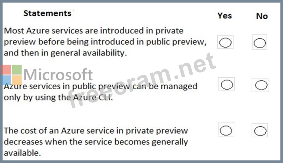Image resolution: width=283 pixels, height=163 pixels.
Task: Mark Yes for the cost decreases statement
Action: [226, 130]
